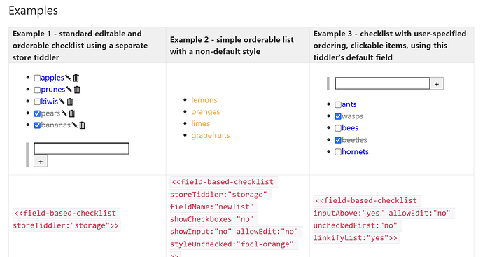The width and height of the screenshot is (483, 257).
Task: Uncheck the pears checkbox
Action: point(37,113)
